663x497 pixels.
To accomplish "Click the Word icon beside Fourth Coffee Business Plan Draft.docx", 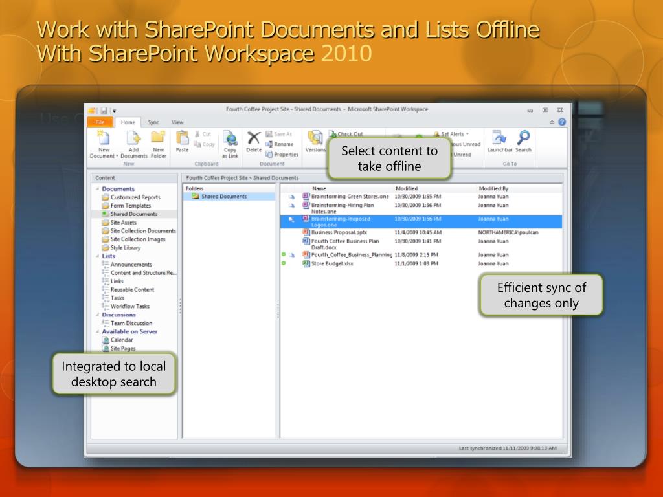I will (x=306, y=241).
